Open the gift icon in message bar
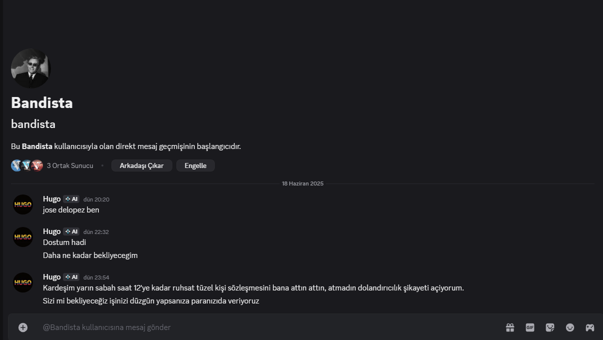Viewport: 603px width, 340px height. coord(510,327)
